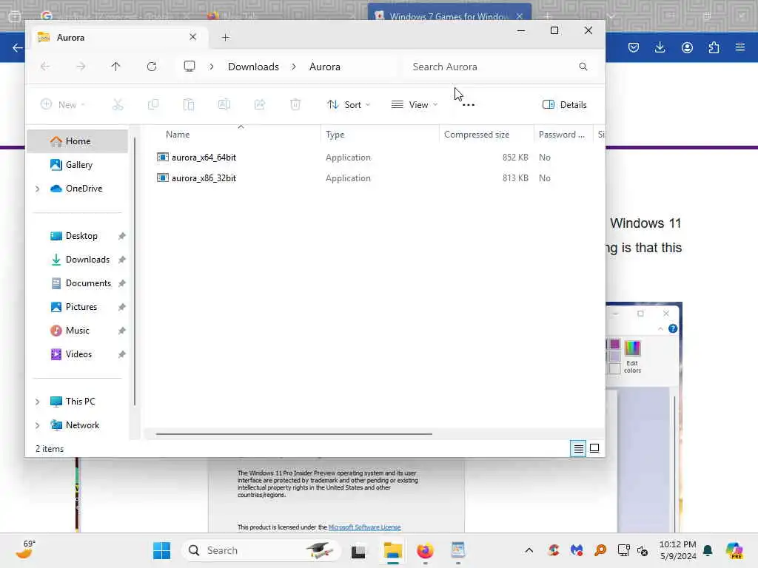Open the New item dropdown
The image size is (758, 568).
click(63, 105)
